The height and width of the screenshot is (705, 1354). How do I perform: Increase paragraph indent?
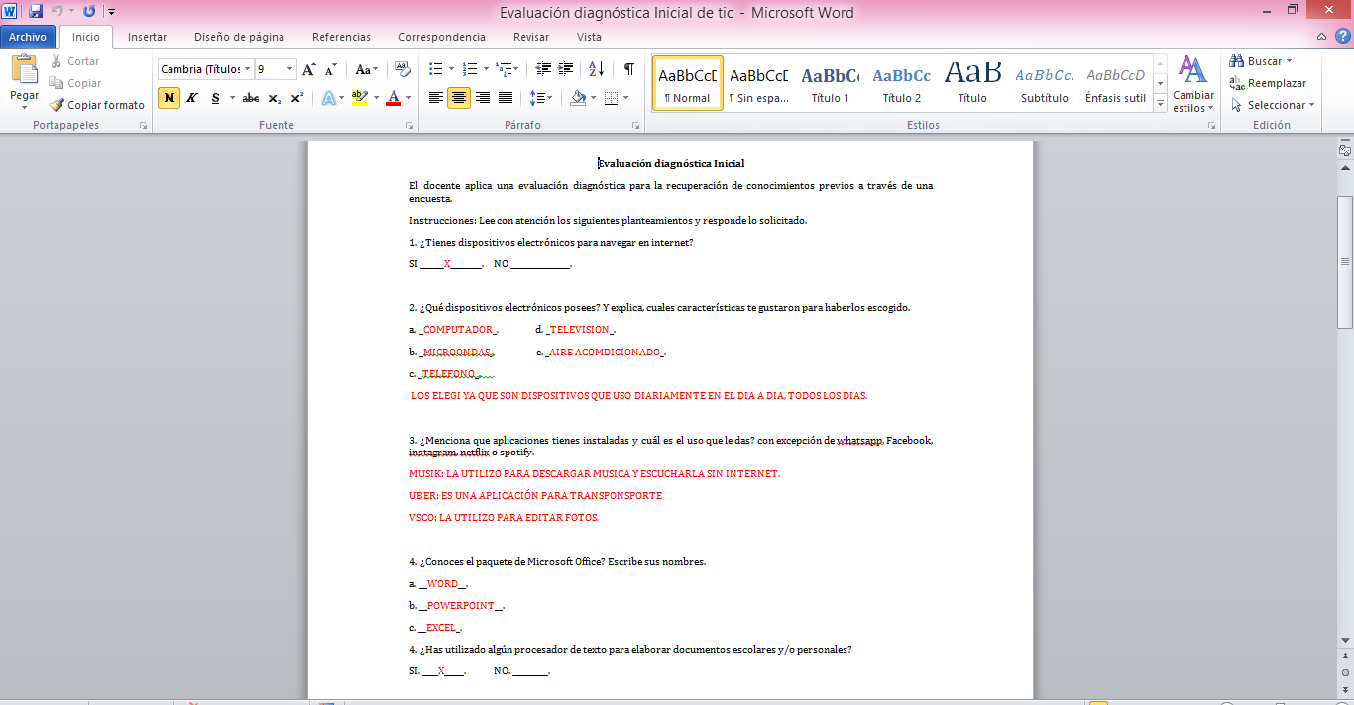tap(566, 69)
